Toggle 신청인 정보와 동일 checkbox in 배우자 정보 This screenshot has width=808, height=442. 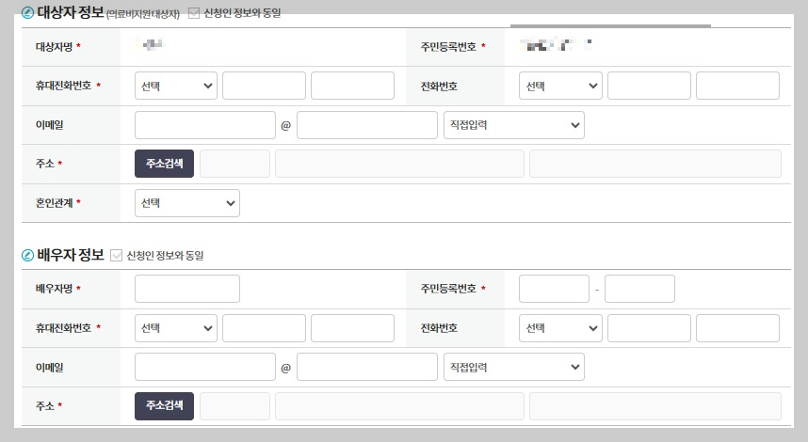tap(117, 255)
